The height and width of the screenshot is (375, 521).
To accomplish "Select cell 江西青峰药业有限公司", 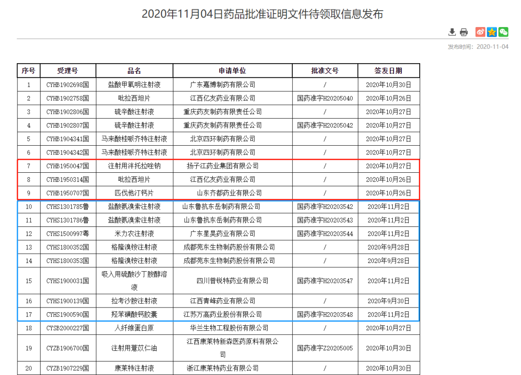I will coord(232,301).
